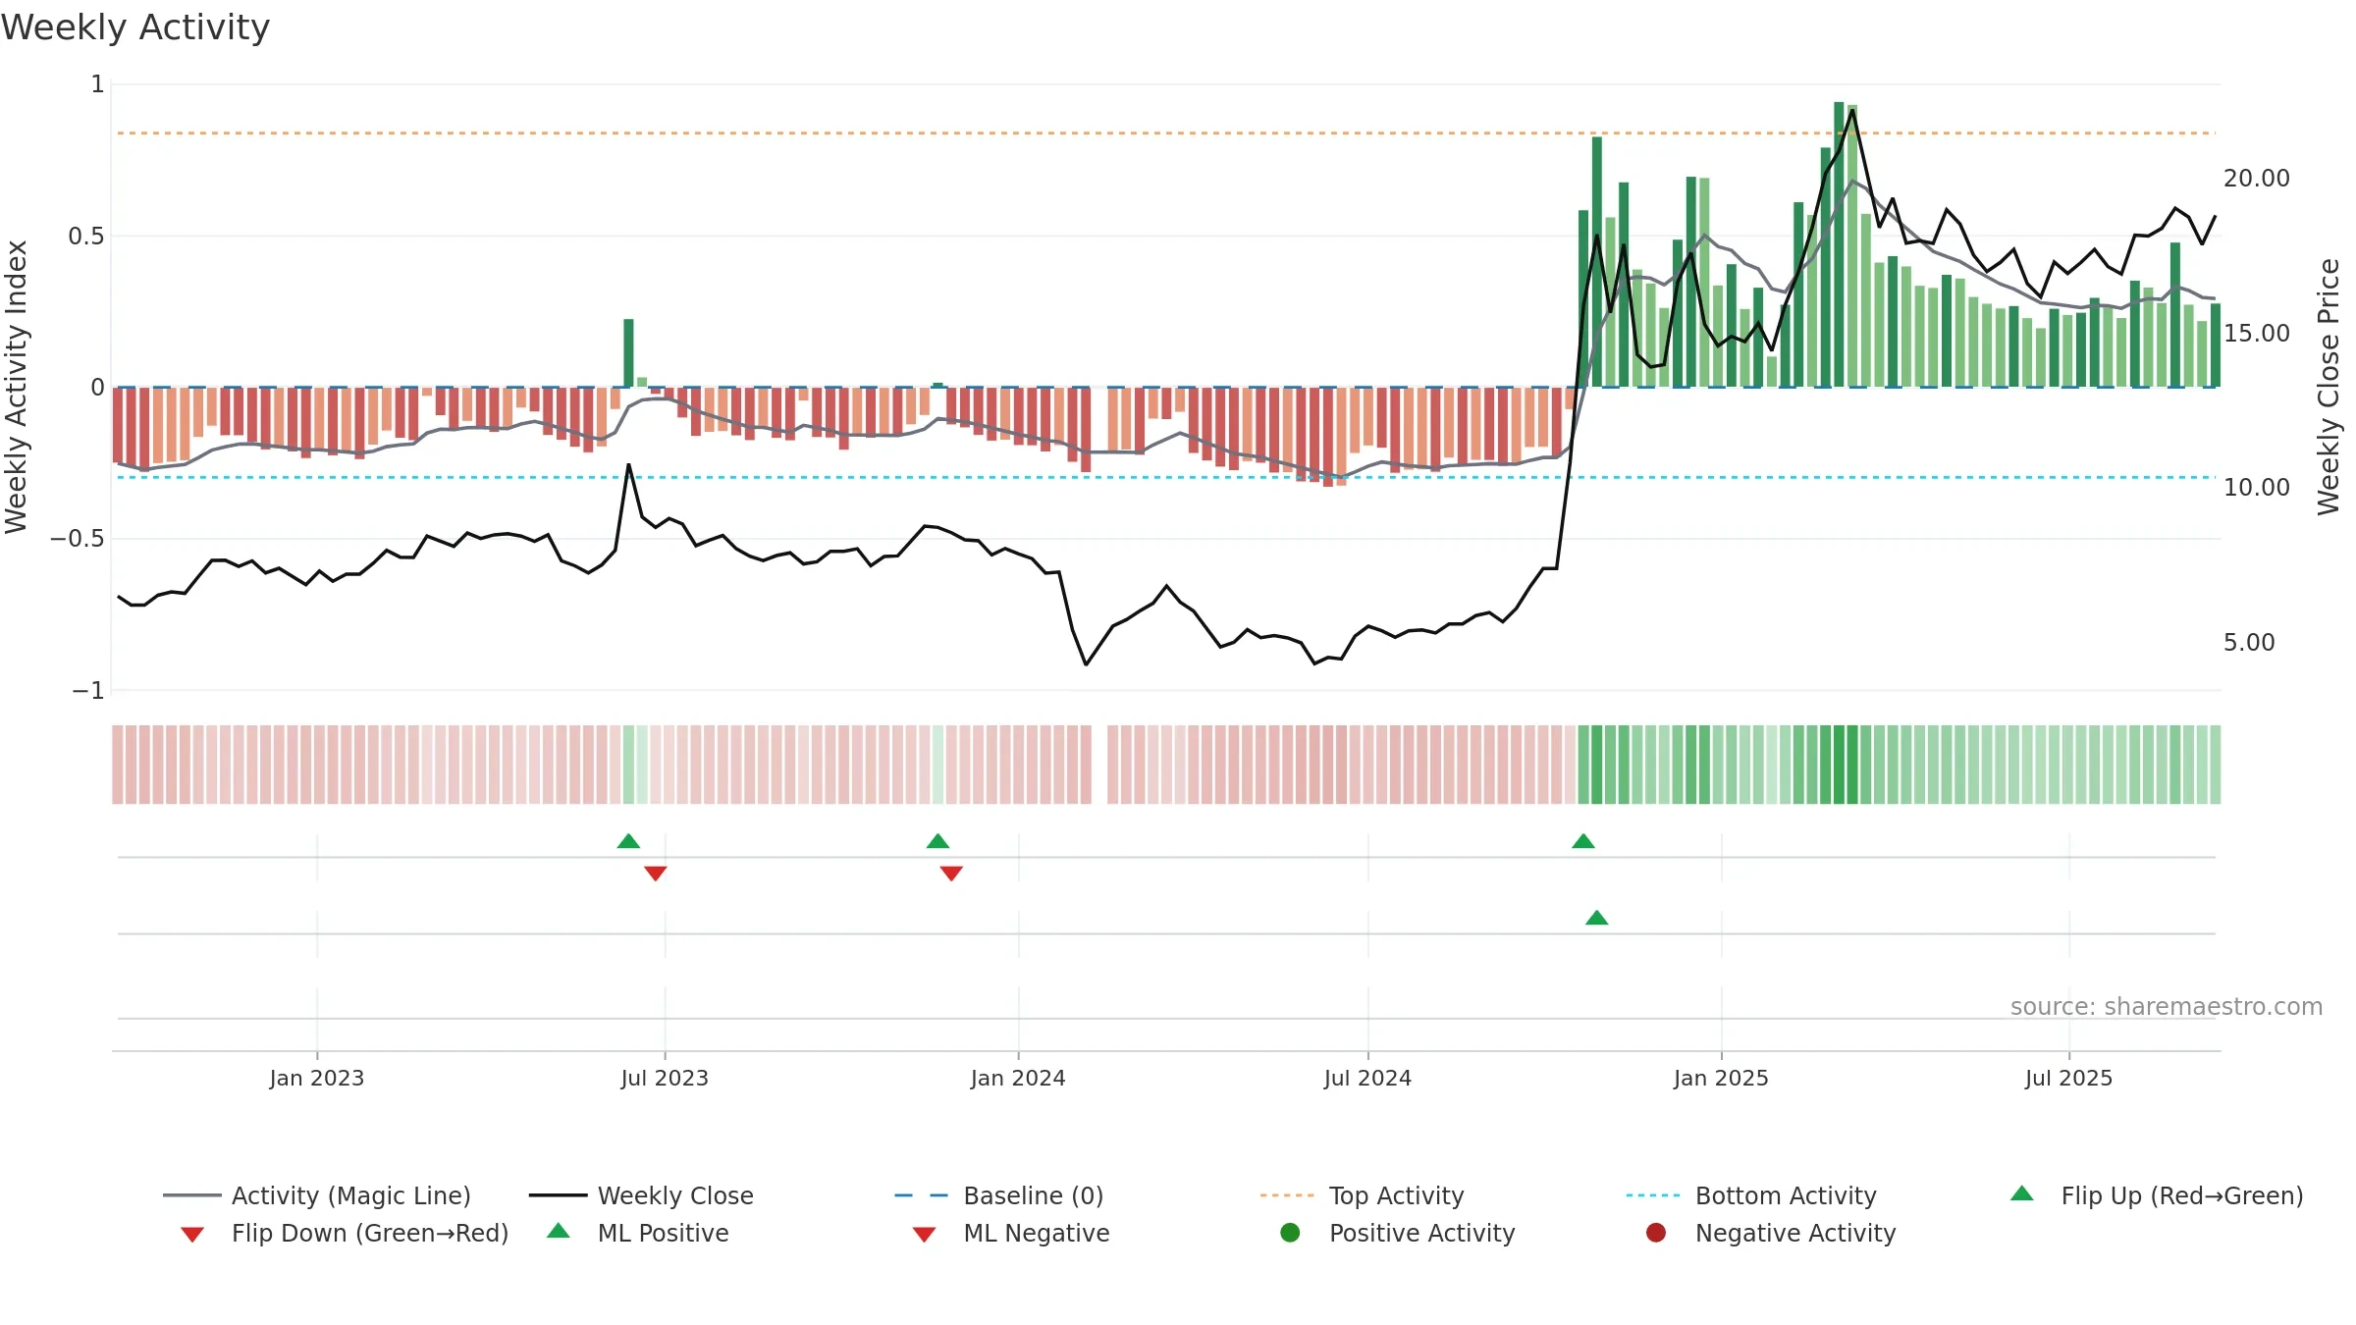Click the Weekly Close Price axis title
The height and width of the screenshot is (1325, 2356).
click(x=2329, y=387)
